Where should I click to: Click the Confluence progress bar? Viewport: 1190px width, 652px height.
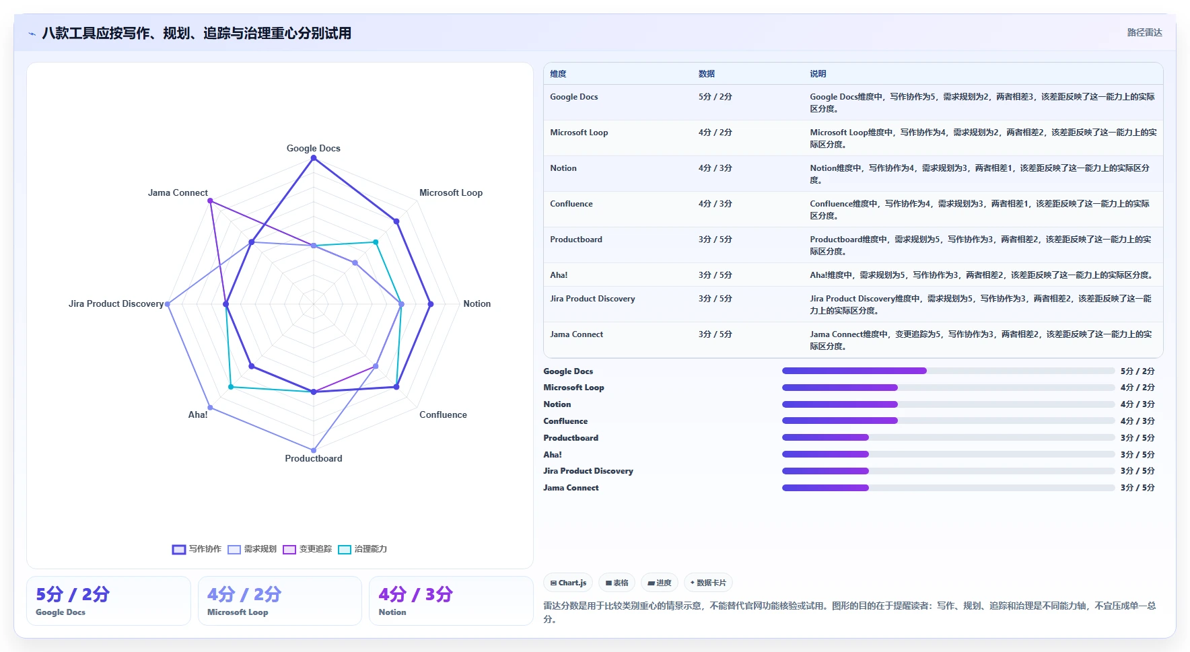point(948,421)
